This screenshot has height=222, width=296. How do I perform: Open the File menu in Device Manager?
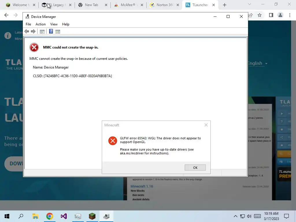point(28,24)
